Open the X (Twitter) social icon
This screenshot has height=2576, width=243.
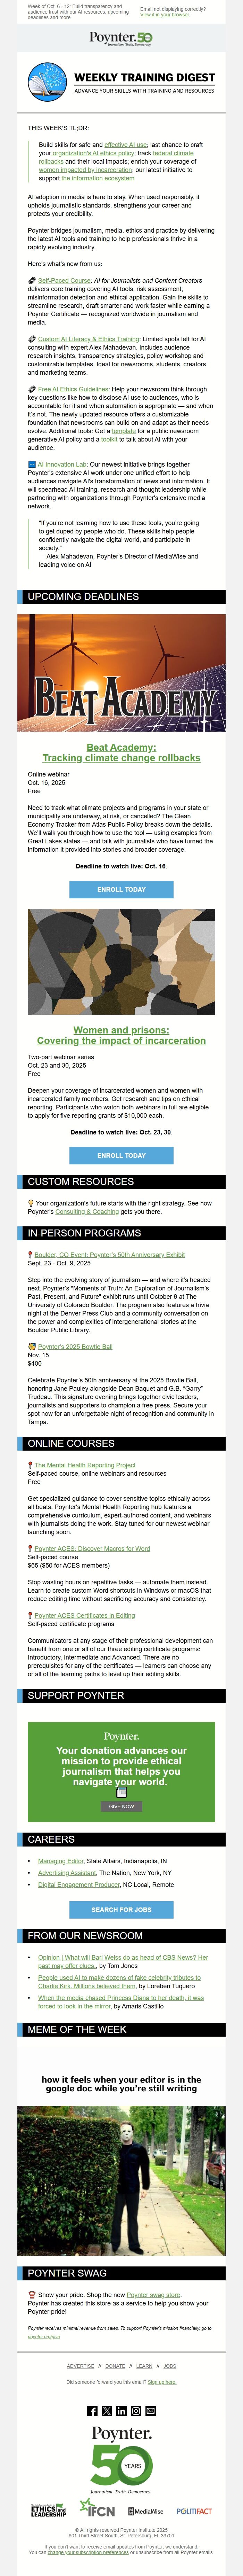[x=107, y=2411]
